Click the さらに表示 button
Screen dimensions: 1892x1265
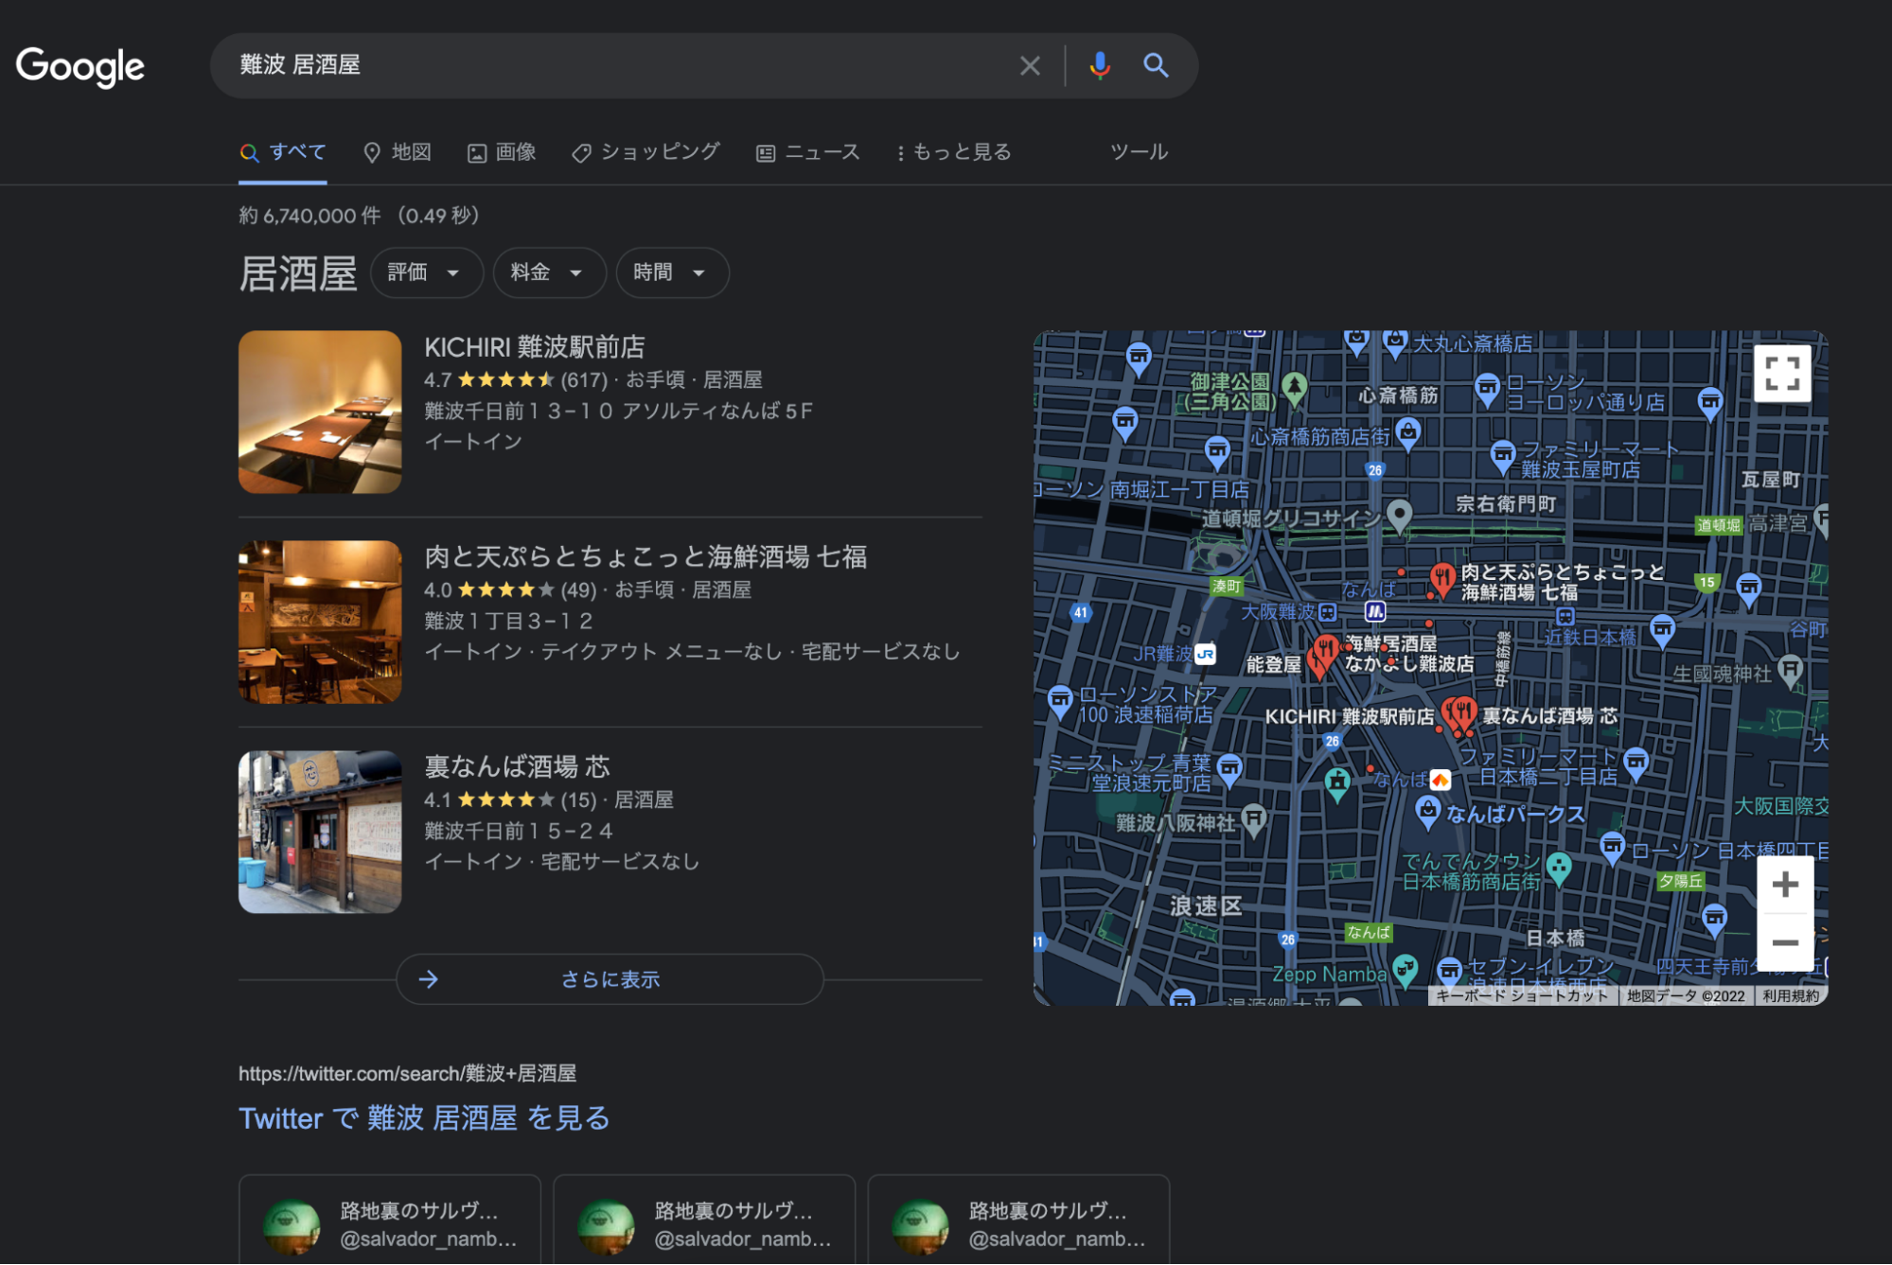(610, 979)
